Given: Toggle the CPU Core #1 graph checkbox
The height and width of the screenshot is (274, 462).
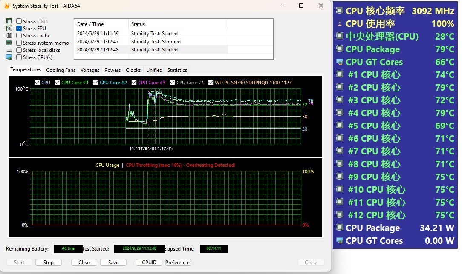Looking at the screenshot, I should 57,82.
